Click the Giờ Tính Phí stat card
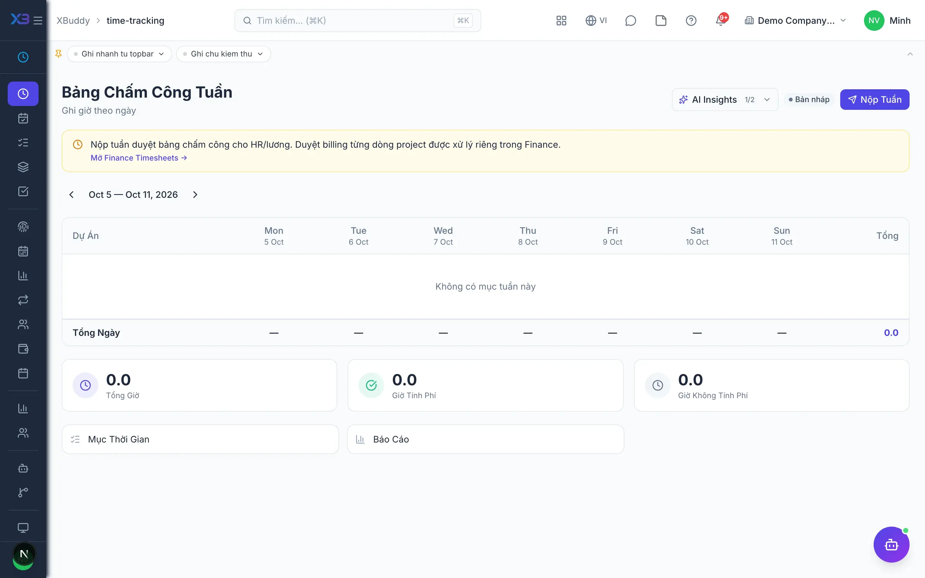Screen dimensions: 925x578 tap(485, 385)
